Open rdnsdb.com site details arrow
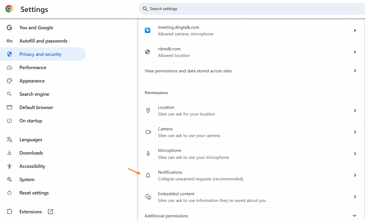 355,52
